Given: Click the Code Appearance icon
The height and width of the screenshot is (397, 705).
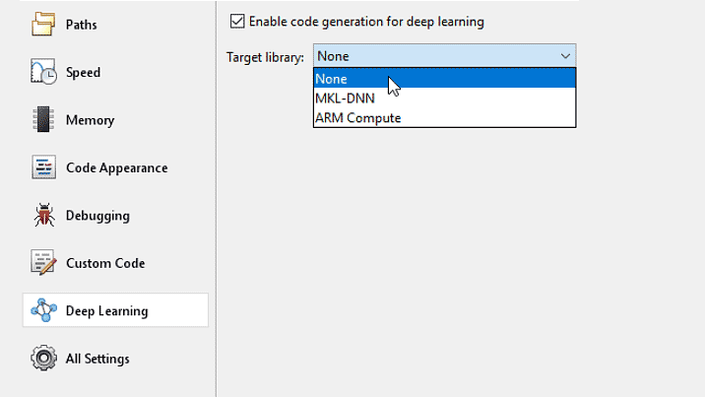Looking at the screenshot, I should [43, 167].
